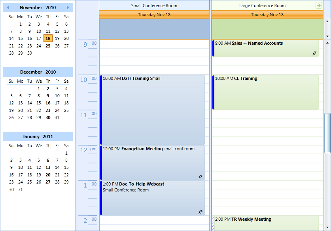The image size is (331, 231).
Task: Click exception icon on Sales Named Accounts
Action: point(314,53)
